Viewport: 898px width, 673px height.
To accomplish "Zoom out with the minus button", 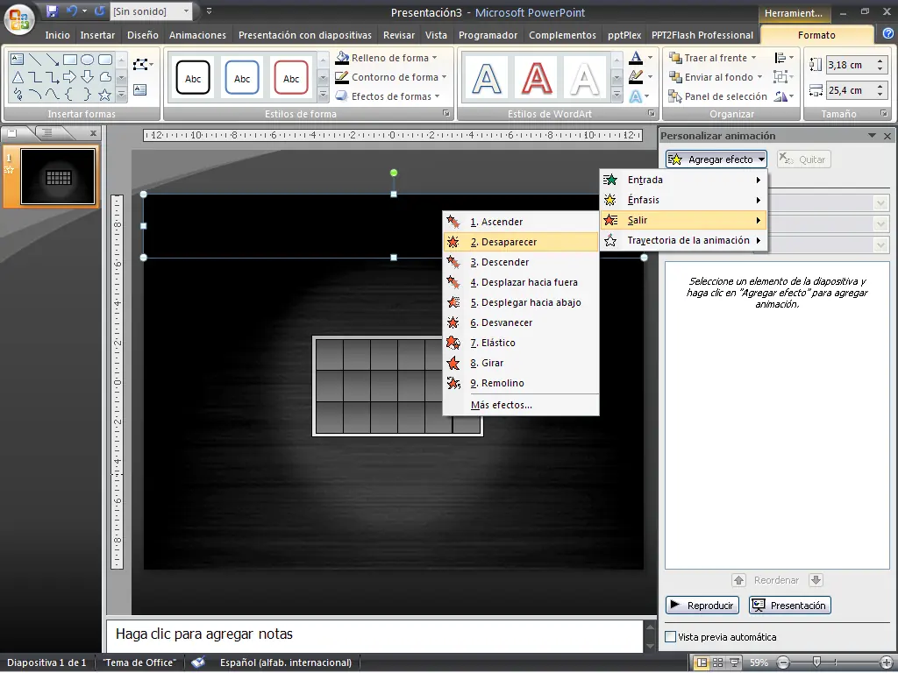I will tap(783, 662).
